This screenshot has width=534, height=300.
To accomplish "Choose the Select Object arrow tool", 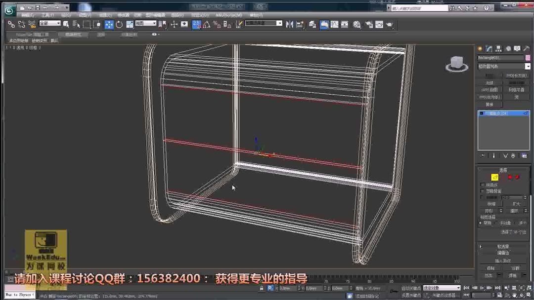I will click(x=66, y=24).
